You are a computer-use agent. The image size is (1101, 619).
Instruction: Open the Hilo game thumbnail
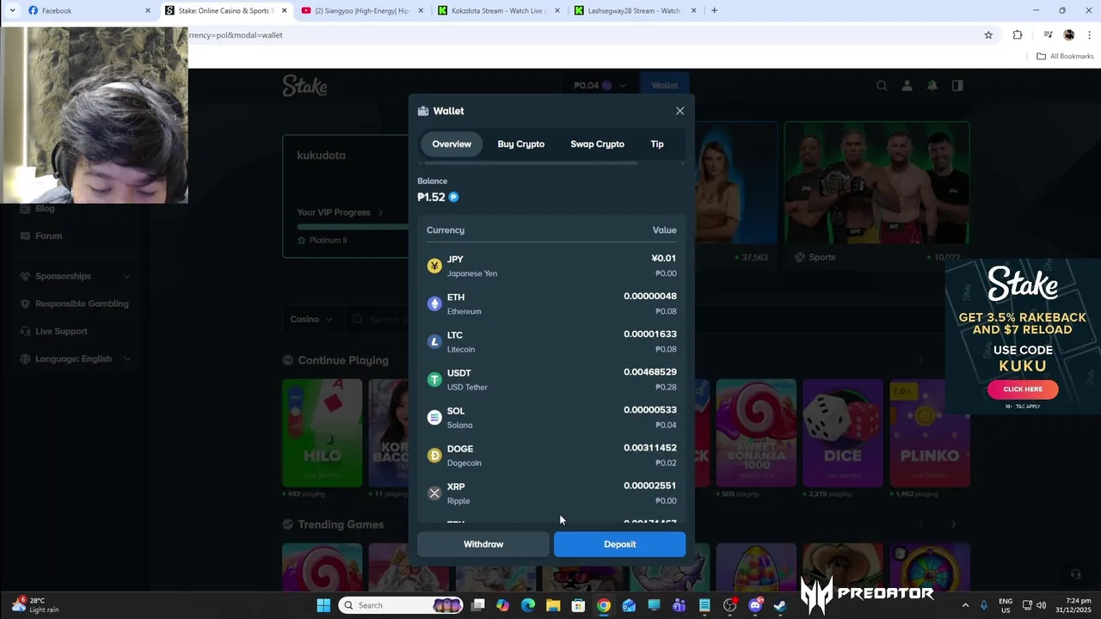pos(322,432)
